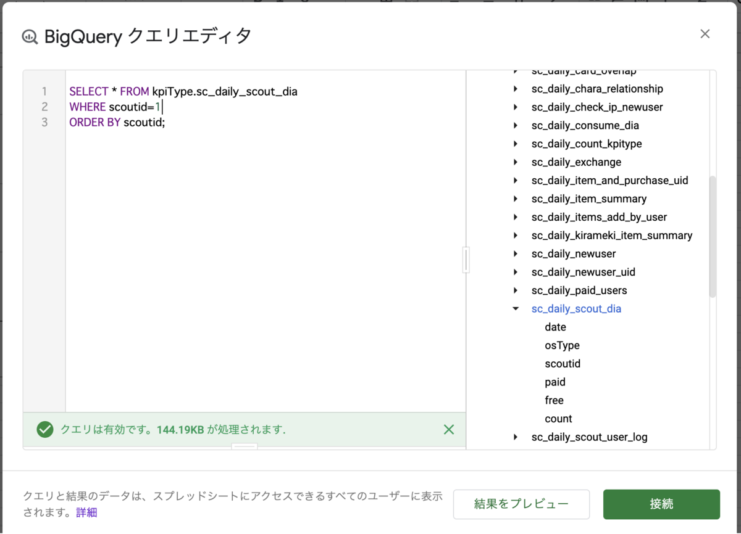Screen dimensions: 741x534
Task: Expand sc_daily_chara_relationship table
Action: [516, 89]
